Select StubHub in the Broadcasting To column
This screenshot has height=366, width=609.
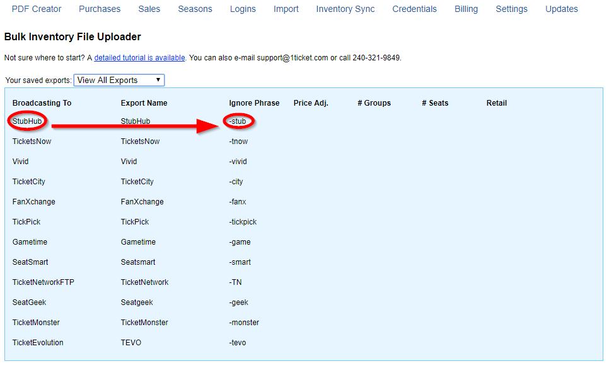coord(27,121)
